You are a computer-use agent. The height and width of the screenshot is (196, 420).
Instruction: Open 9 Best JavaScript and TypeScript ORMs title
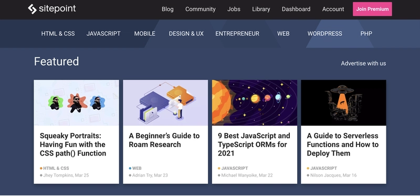(254, 145)
